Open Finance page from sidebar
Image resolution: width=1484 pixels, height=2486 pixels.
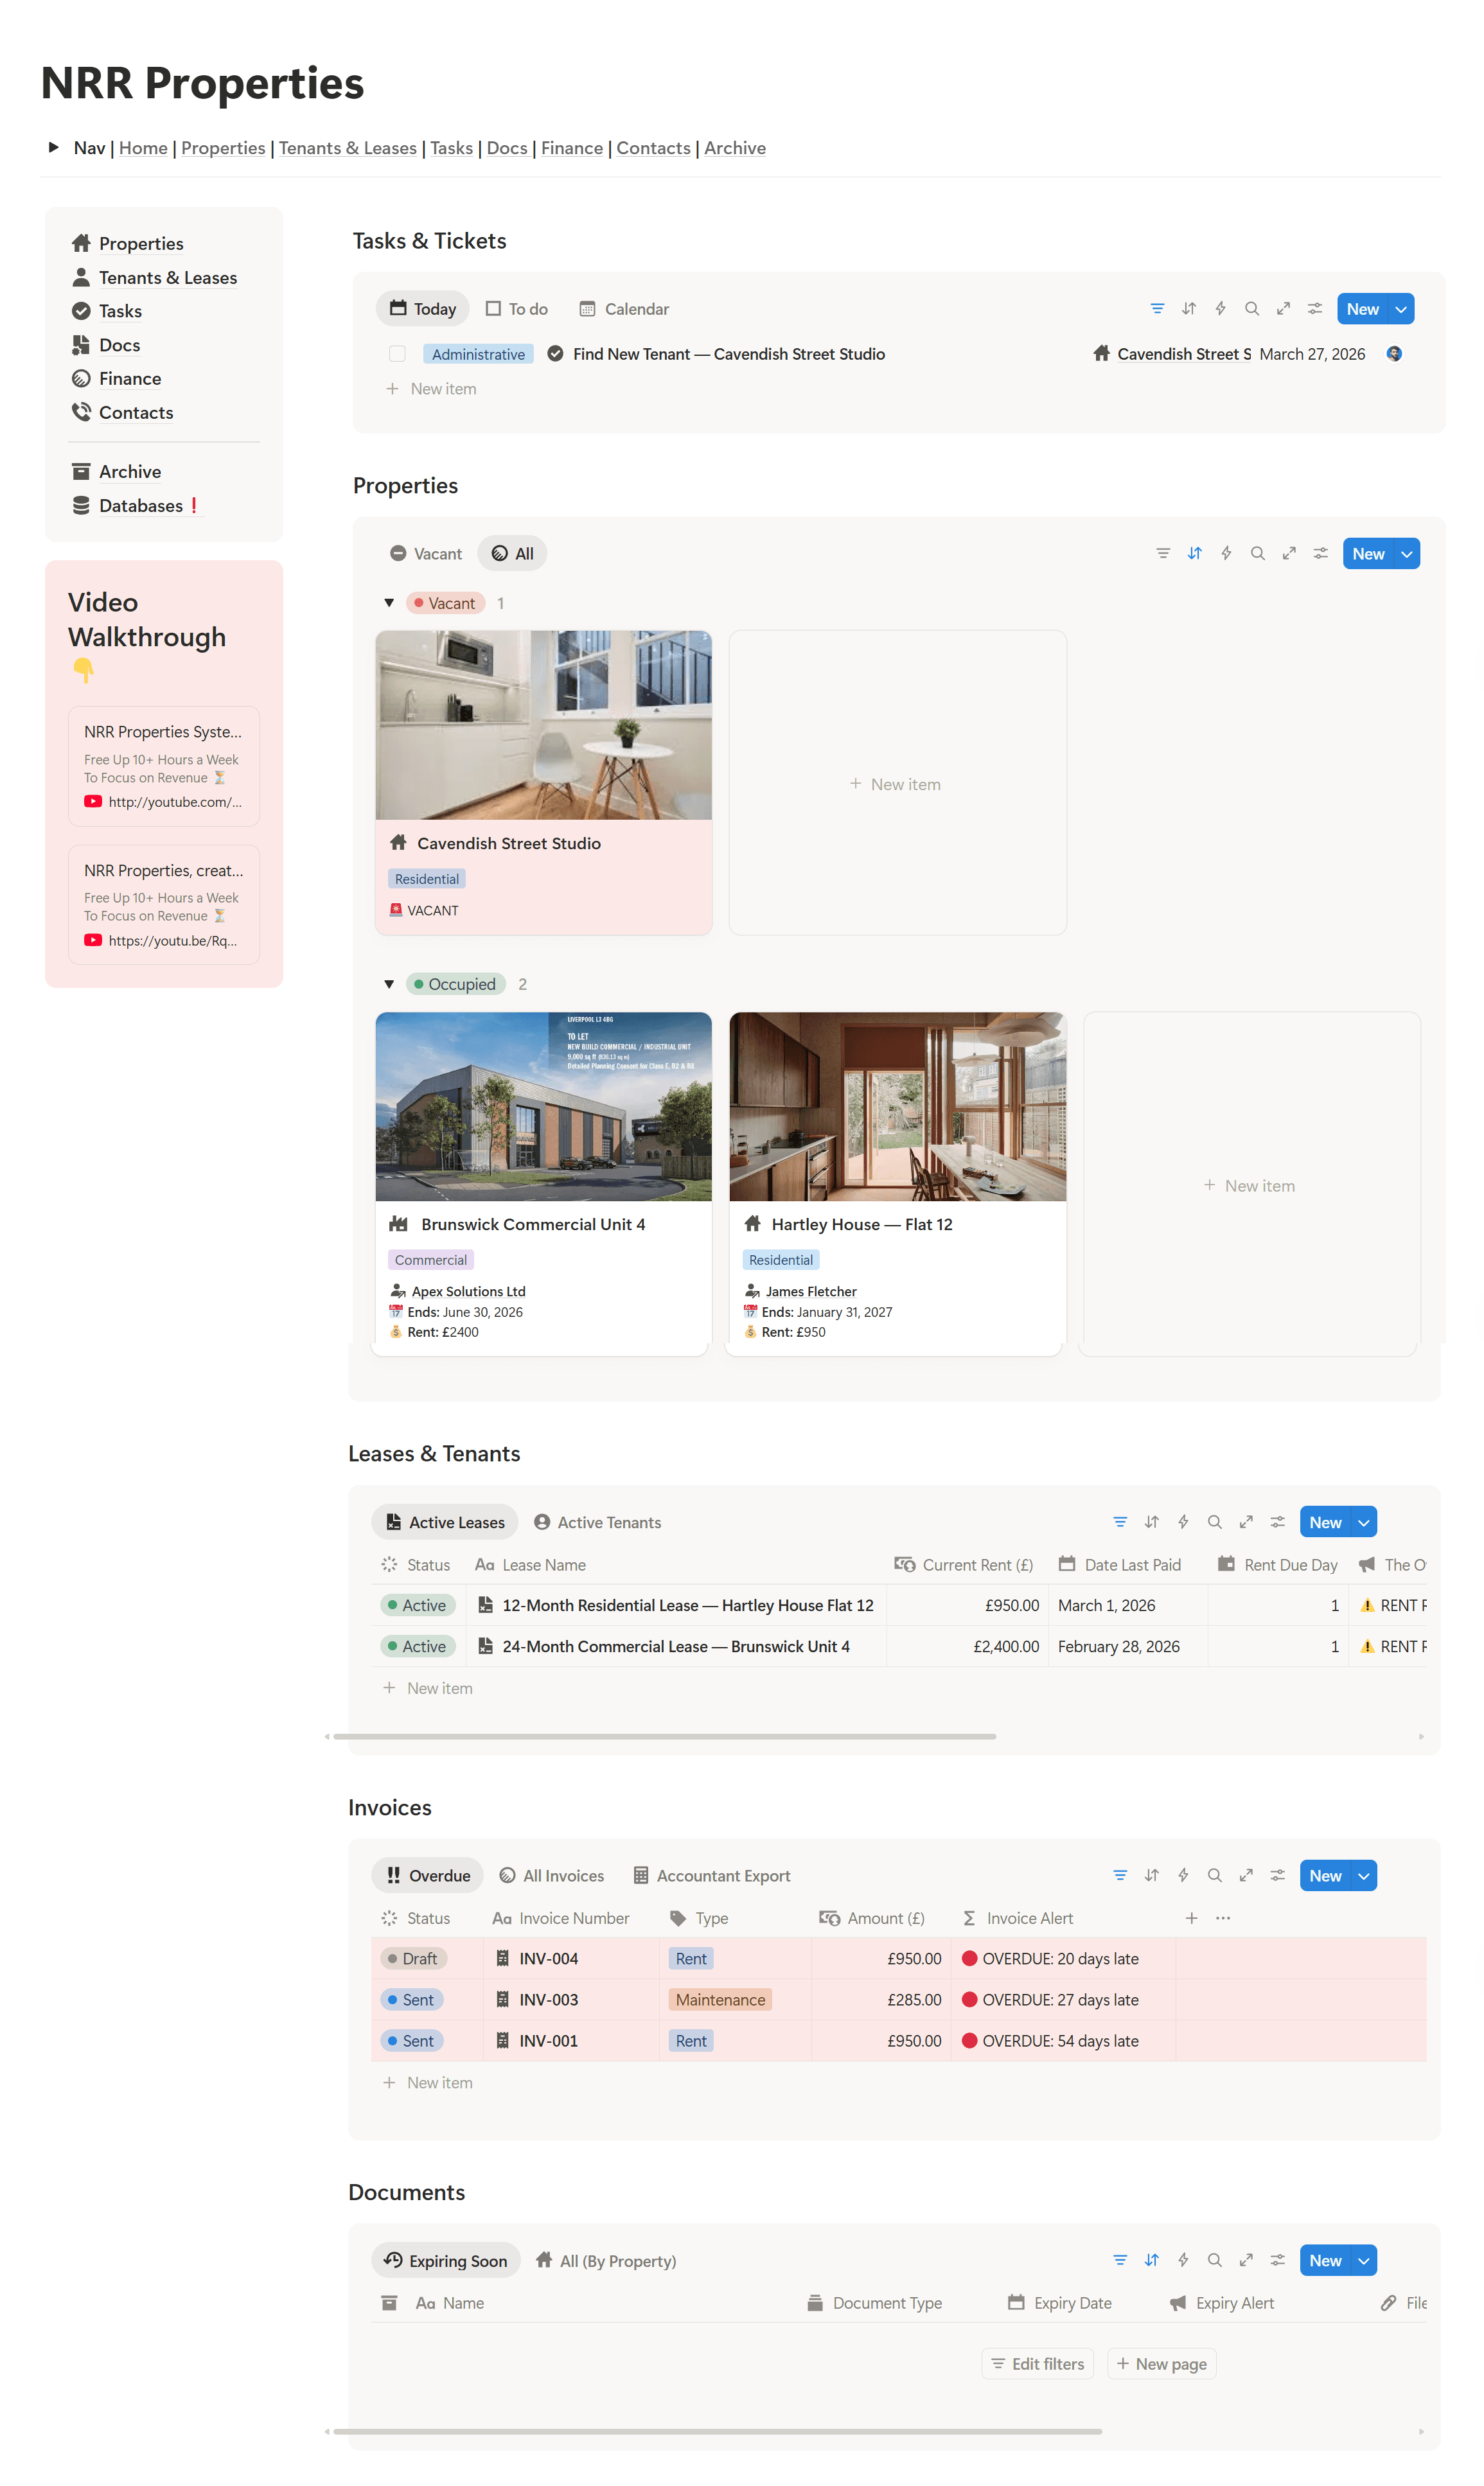pos(129,379)
